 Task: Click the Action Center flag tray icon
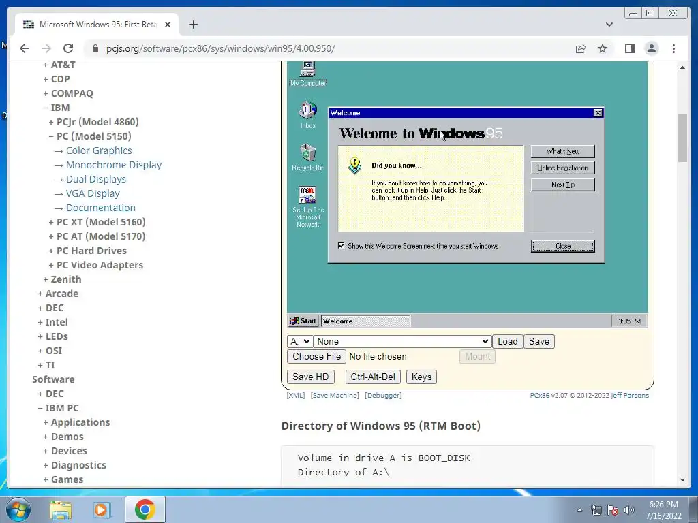click(613, 510)
